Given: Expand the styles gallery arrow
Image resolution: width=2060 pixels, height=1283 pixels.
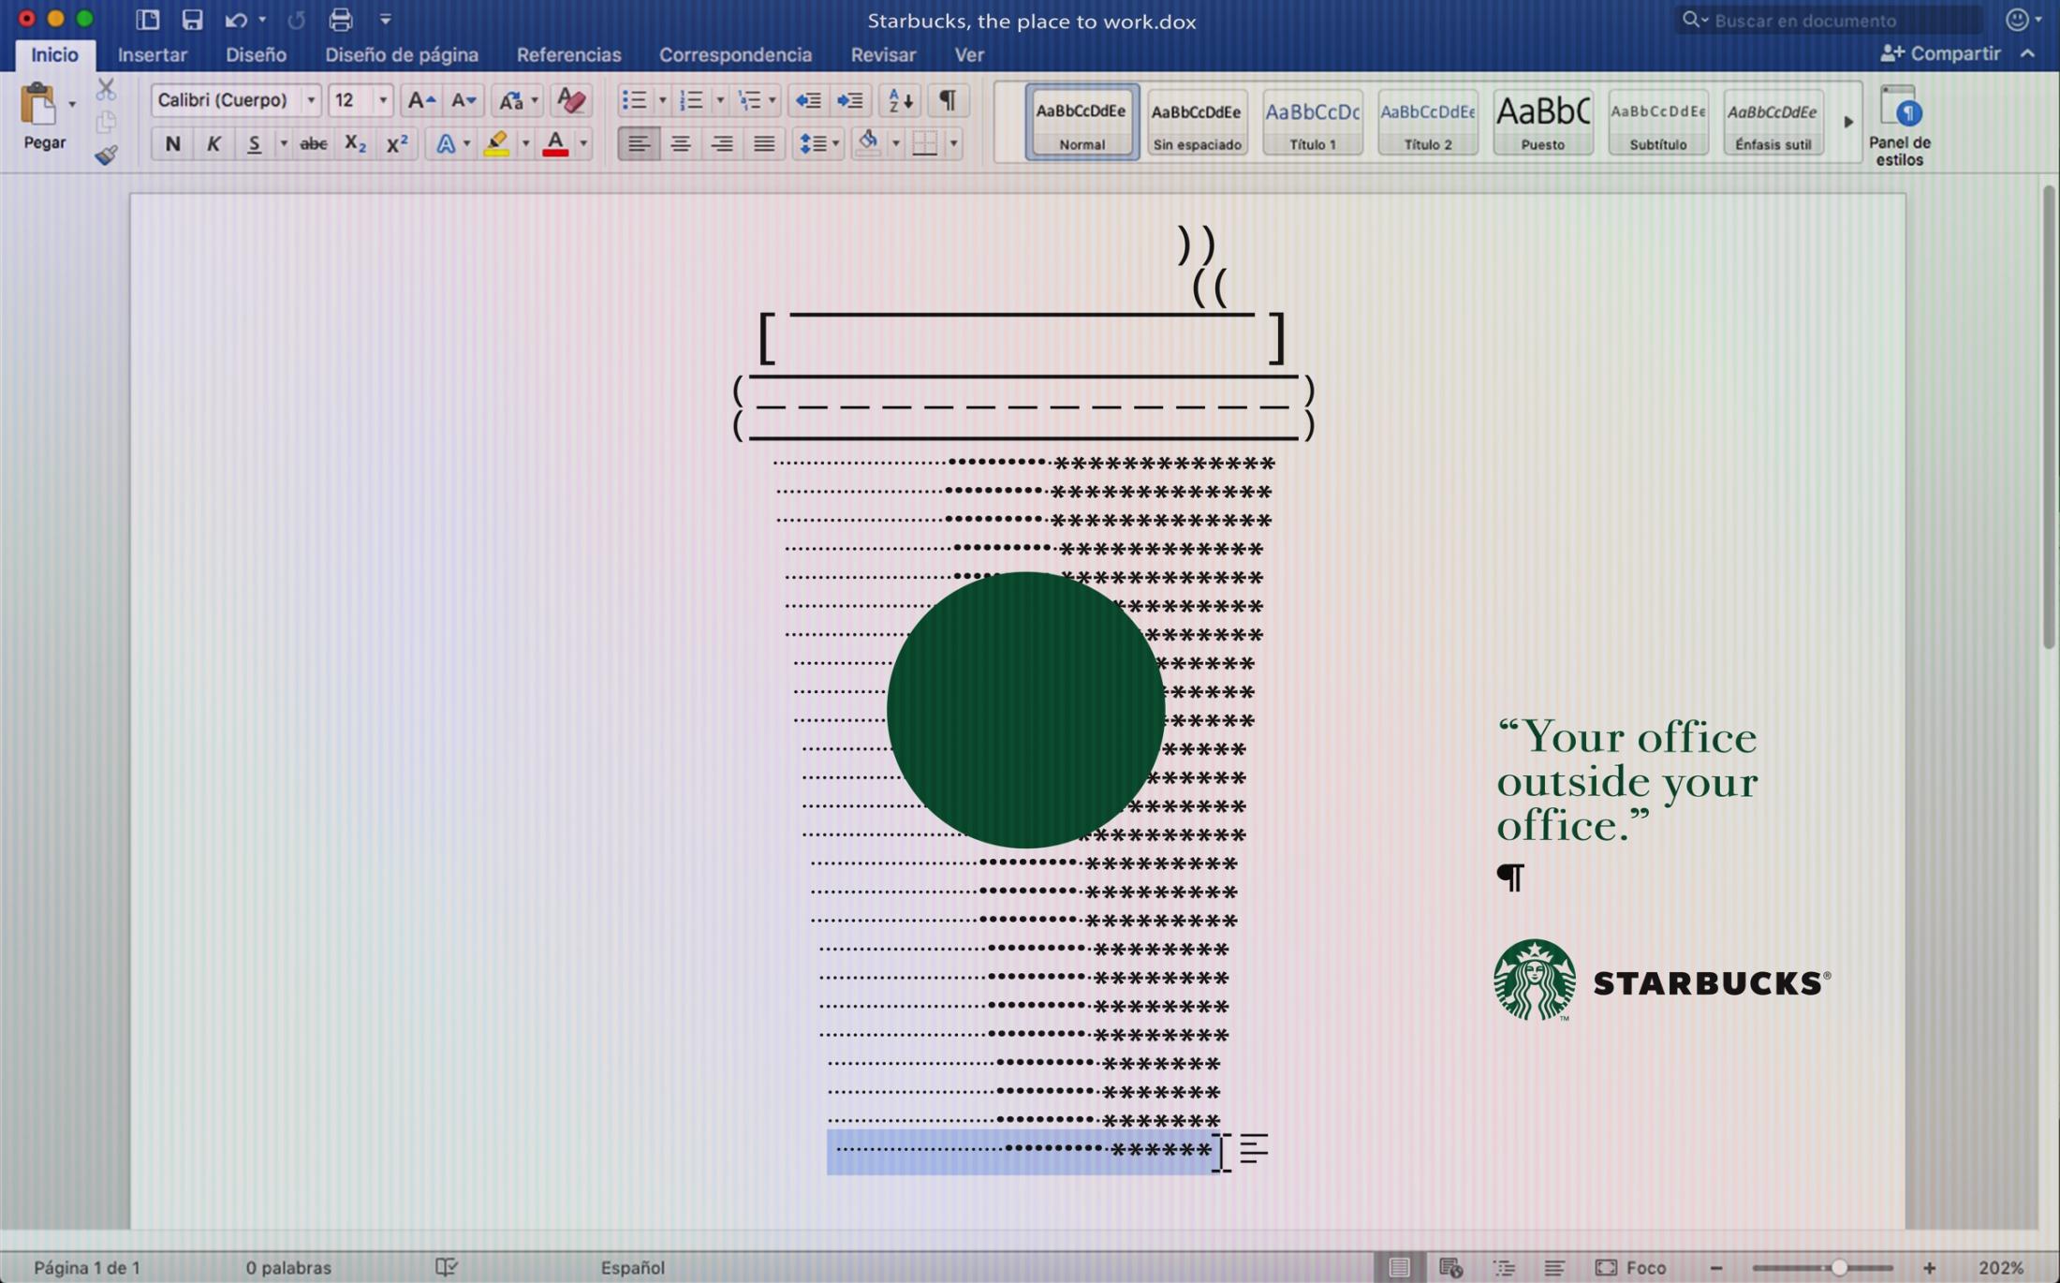Looking at the screenshot, I should click(1847, 122).
